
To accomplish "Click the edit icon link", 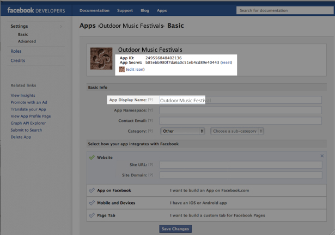I will pos(135,70).
